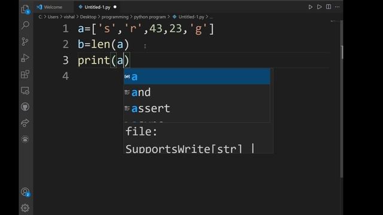Open the GitHub view in activity bar
383x215 pixels.
(25, 107)
